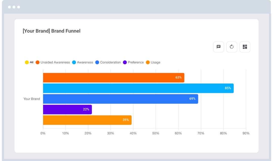
Task: Hide the Awareness series via legend
Action: coord(82,62)
